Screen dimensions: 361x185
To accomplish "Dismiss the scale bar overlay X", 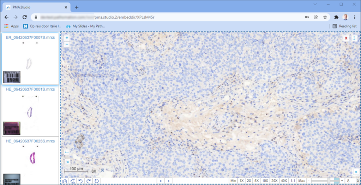I will click(102, 170).
